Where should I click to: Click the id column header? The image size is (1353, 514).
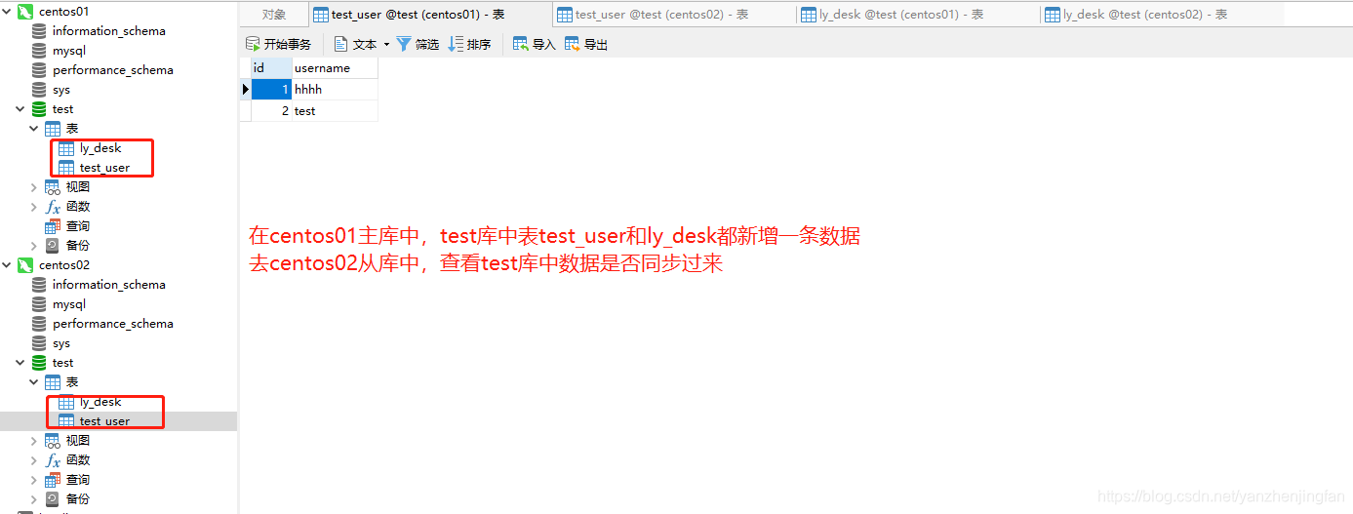point(271,68)
